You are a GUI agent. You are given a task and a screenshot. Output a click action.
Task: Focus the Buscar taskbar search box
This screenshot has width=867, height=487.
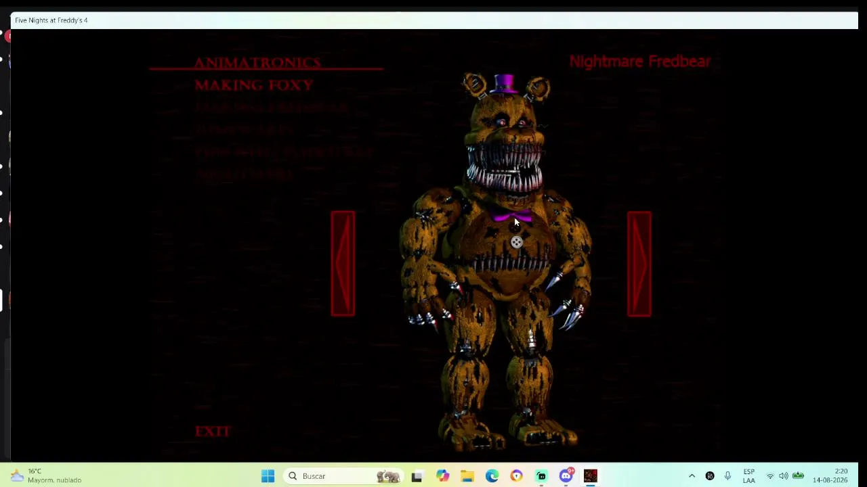click(x=343, y=476)
